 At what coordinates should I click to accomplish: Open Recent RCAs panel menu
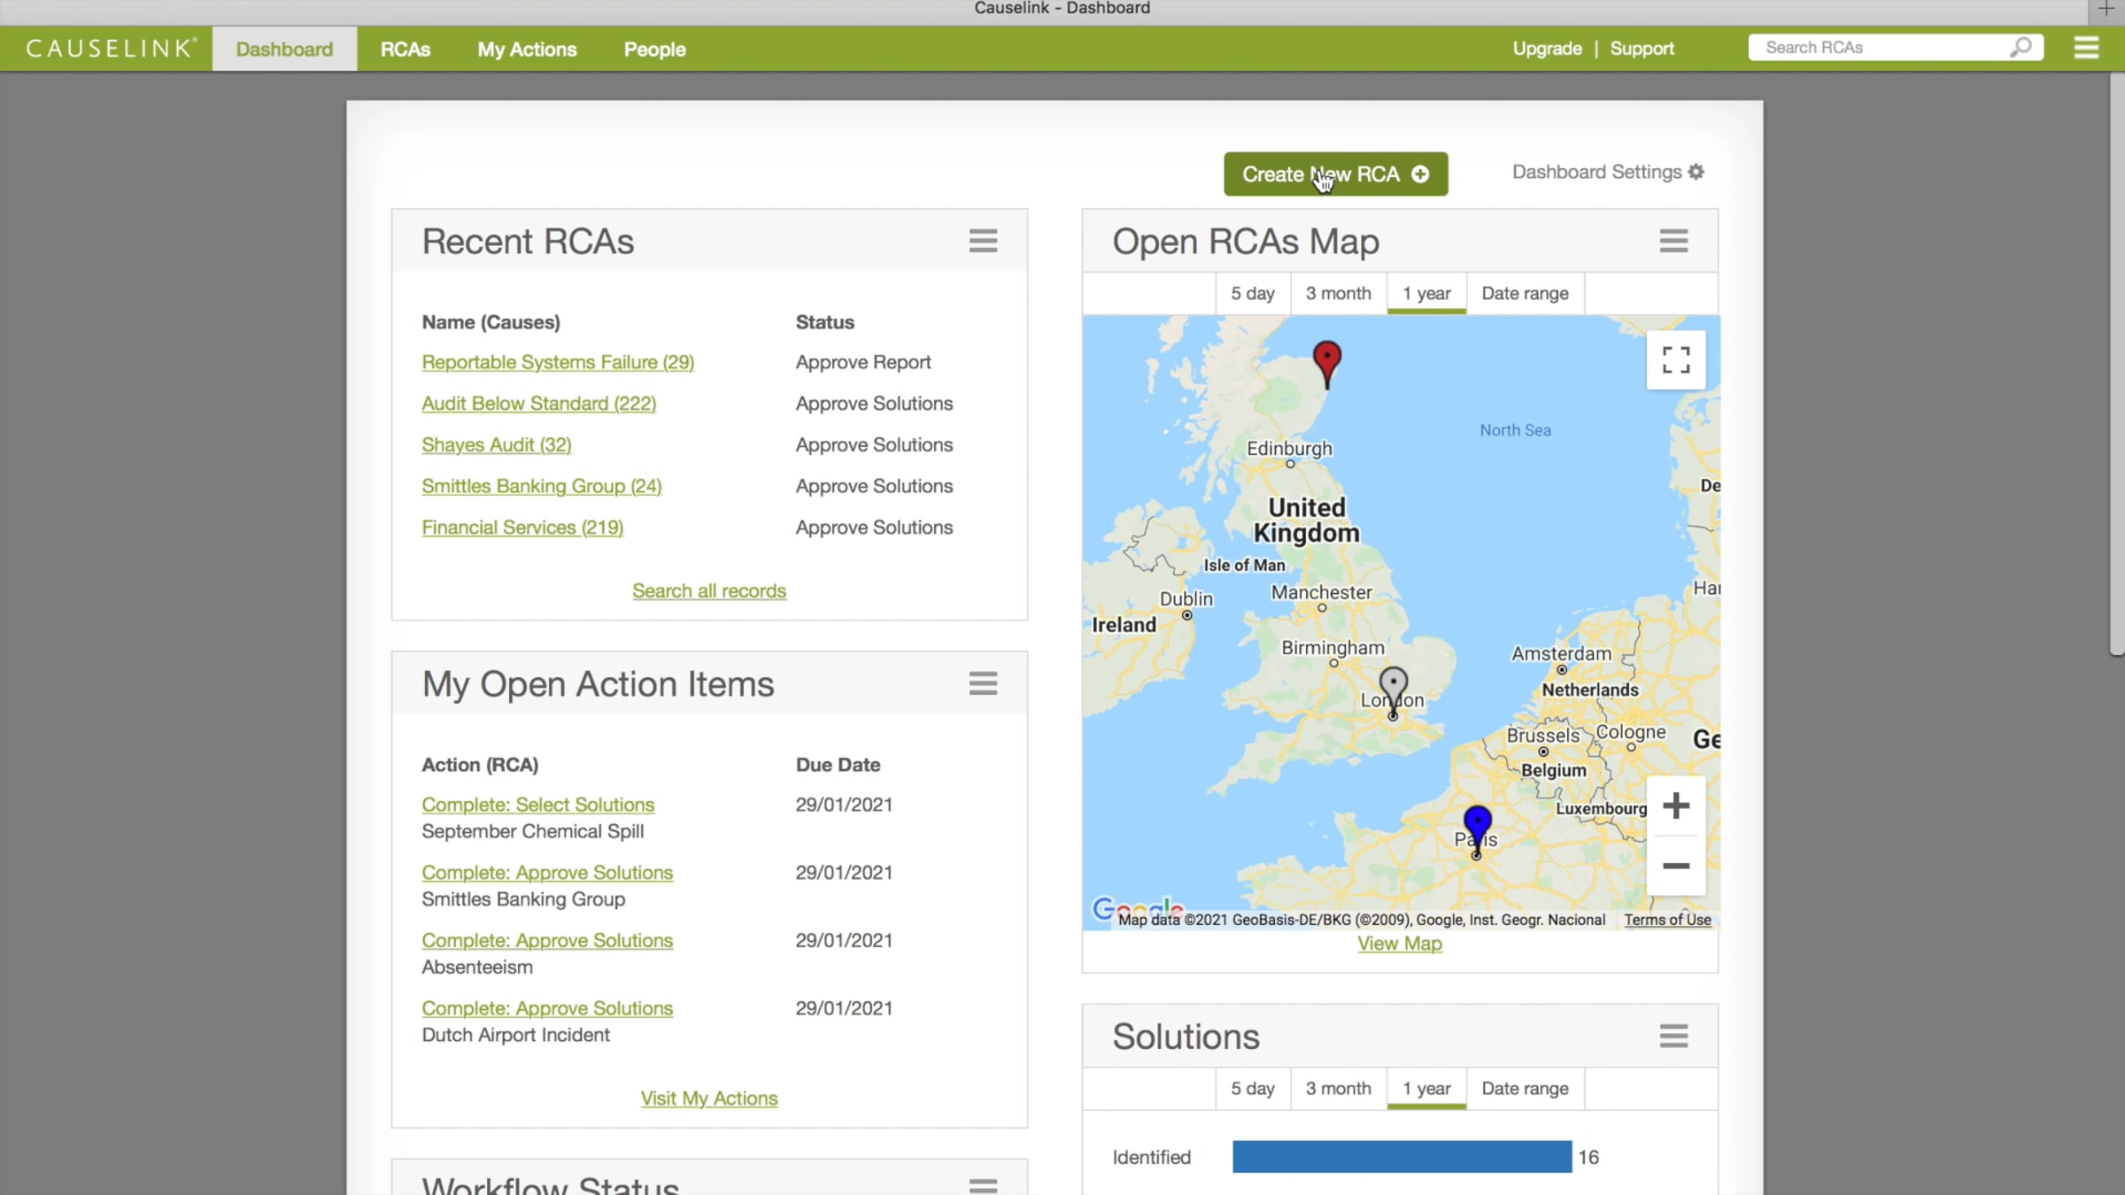point(983,241)
